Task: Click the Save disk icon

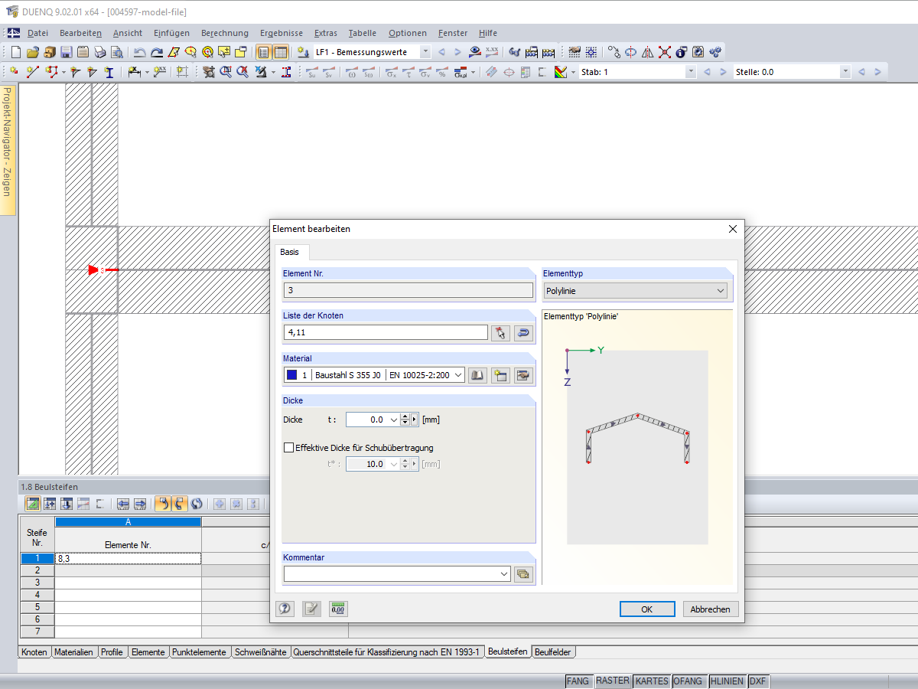Action: click(x=67, y=52)
